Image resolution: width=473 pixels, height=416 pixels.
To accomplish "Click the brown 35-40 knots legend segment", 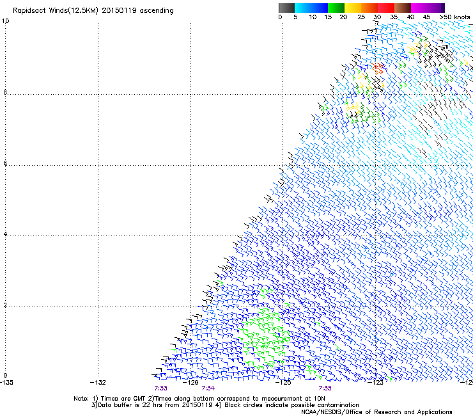I will (x=403, y=8).
